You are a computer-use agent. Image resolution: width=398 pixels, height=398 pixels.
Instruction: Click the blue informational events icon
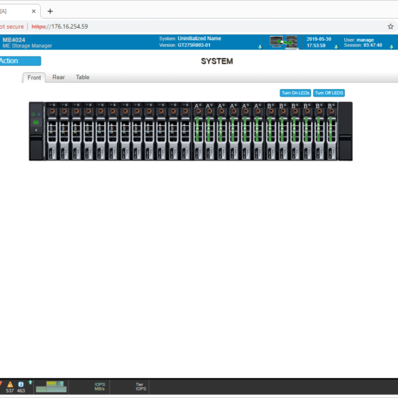pyautogui.click(x=21, y=384)
